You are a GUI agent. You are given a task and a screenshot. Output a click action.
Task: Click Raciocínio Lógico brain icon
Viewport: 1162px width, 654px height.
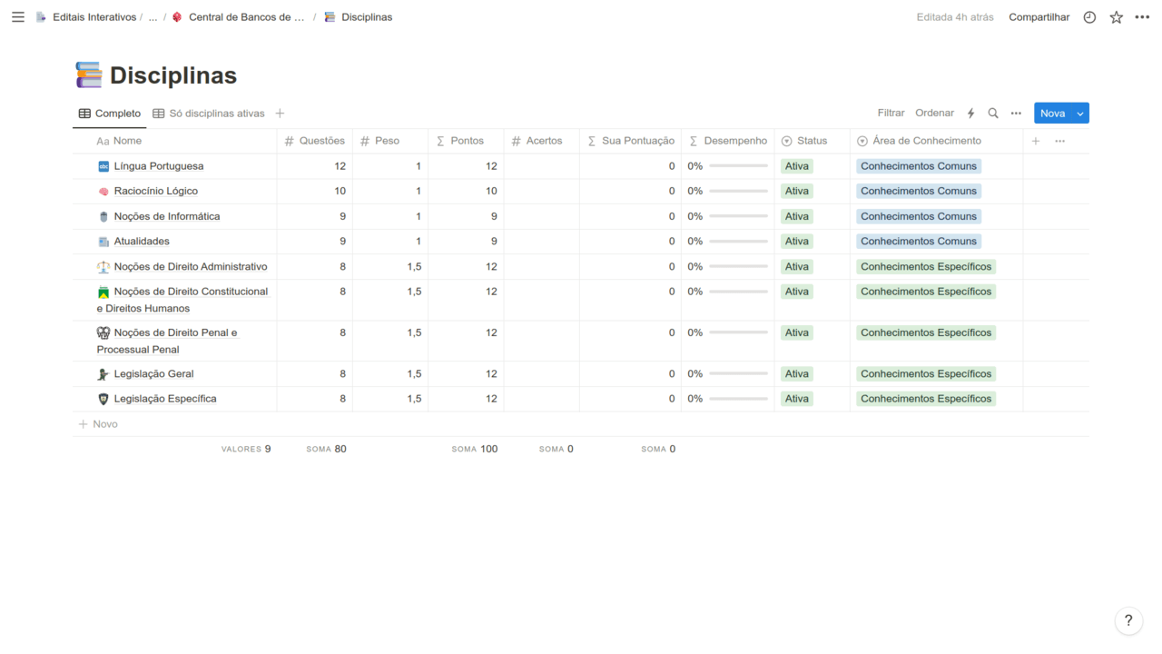[x=103, y=192]
